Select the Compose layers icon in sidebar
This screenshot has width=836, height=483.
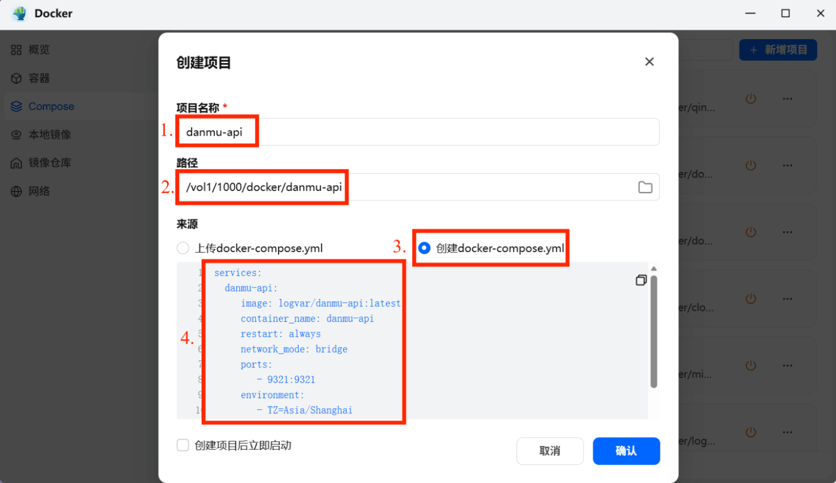[16, 106]
